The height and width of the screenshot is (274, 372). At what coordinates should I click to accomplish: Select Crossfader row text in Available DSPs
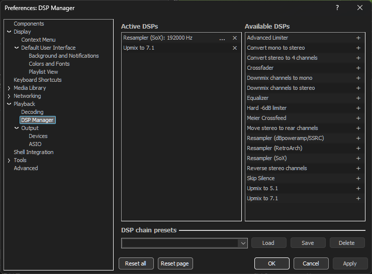coord(260,68)
